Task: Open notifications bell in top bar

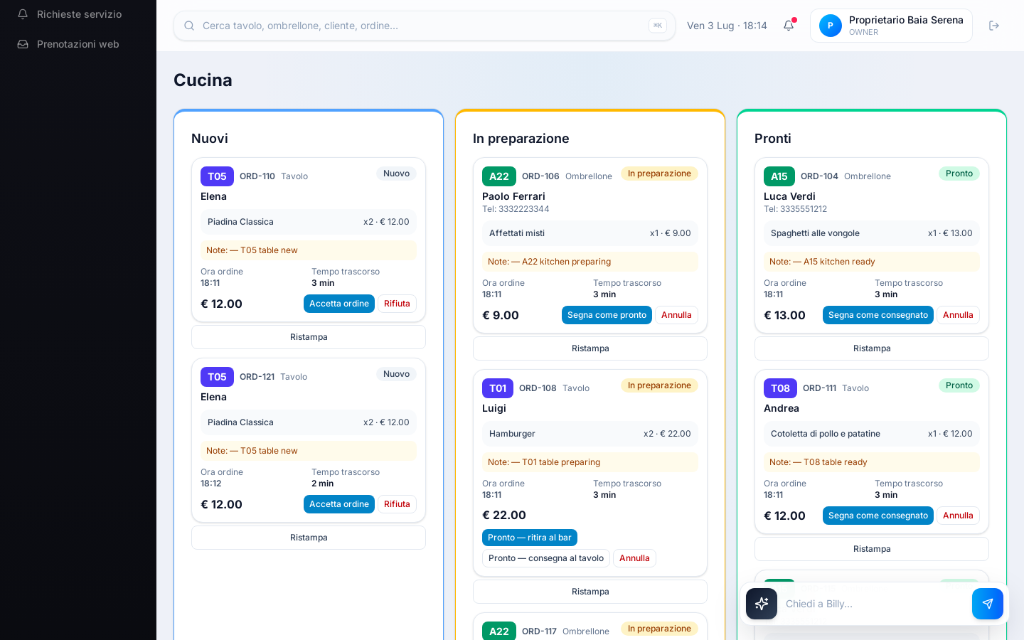Action: (789, 26)
